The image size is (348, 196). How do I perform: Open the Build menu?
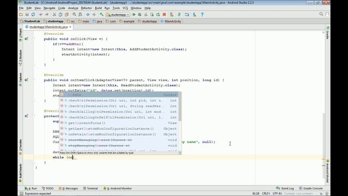[x=98, y=8]
